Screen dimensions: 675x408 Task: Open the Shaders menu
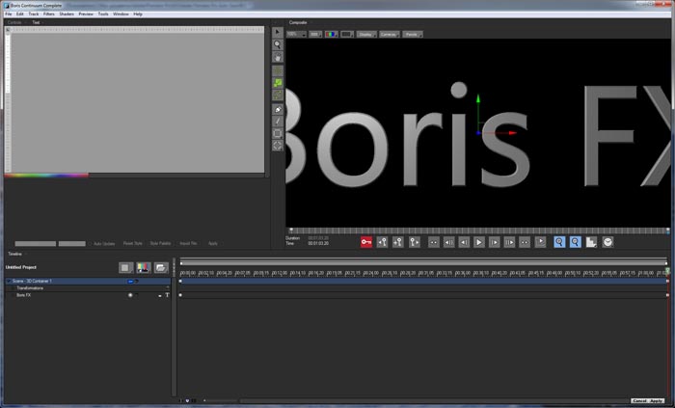click(x=67, y=14)
